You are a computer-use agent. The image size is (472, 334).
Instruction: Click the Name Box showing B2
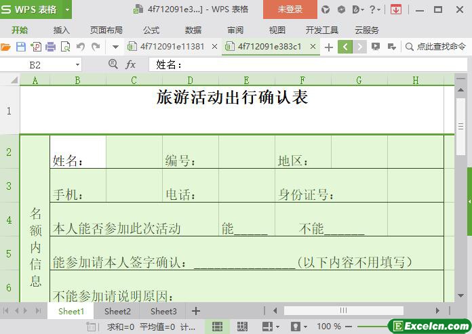[x=35, y=64]
